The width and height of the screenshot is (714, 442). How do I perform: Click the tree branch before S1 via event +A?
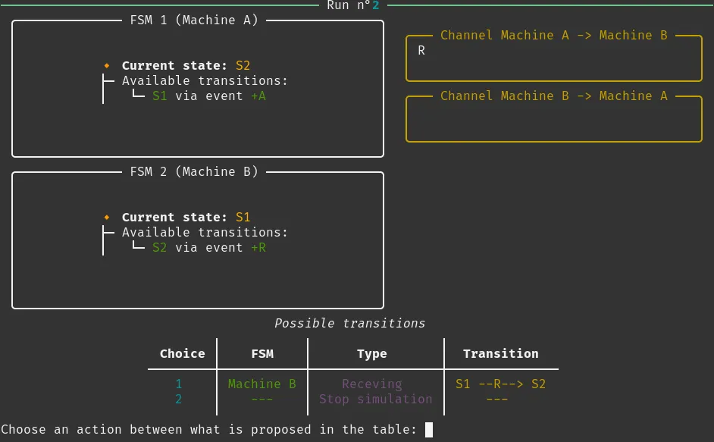137,96
